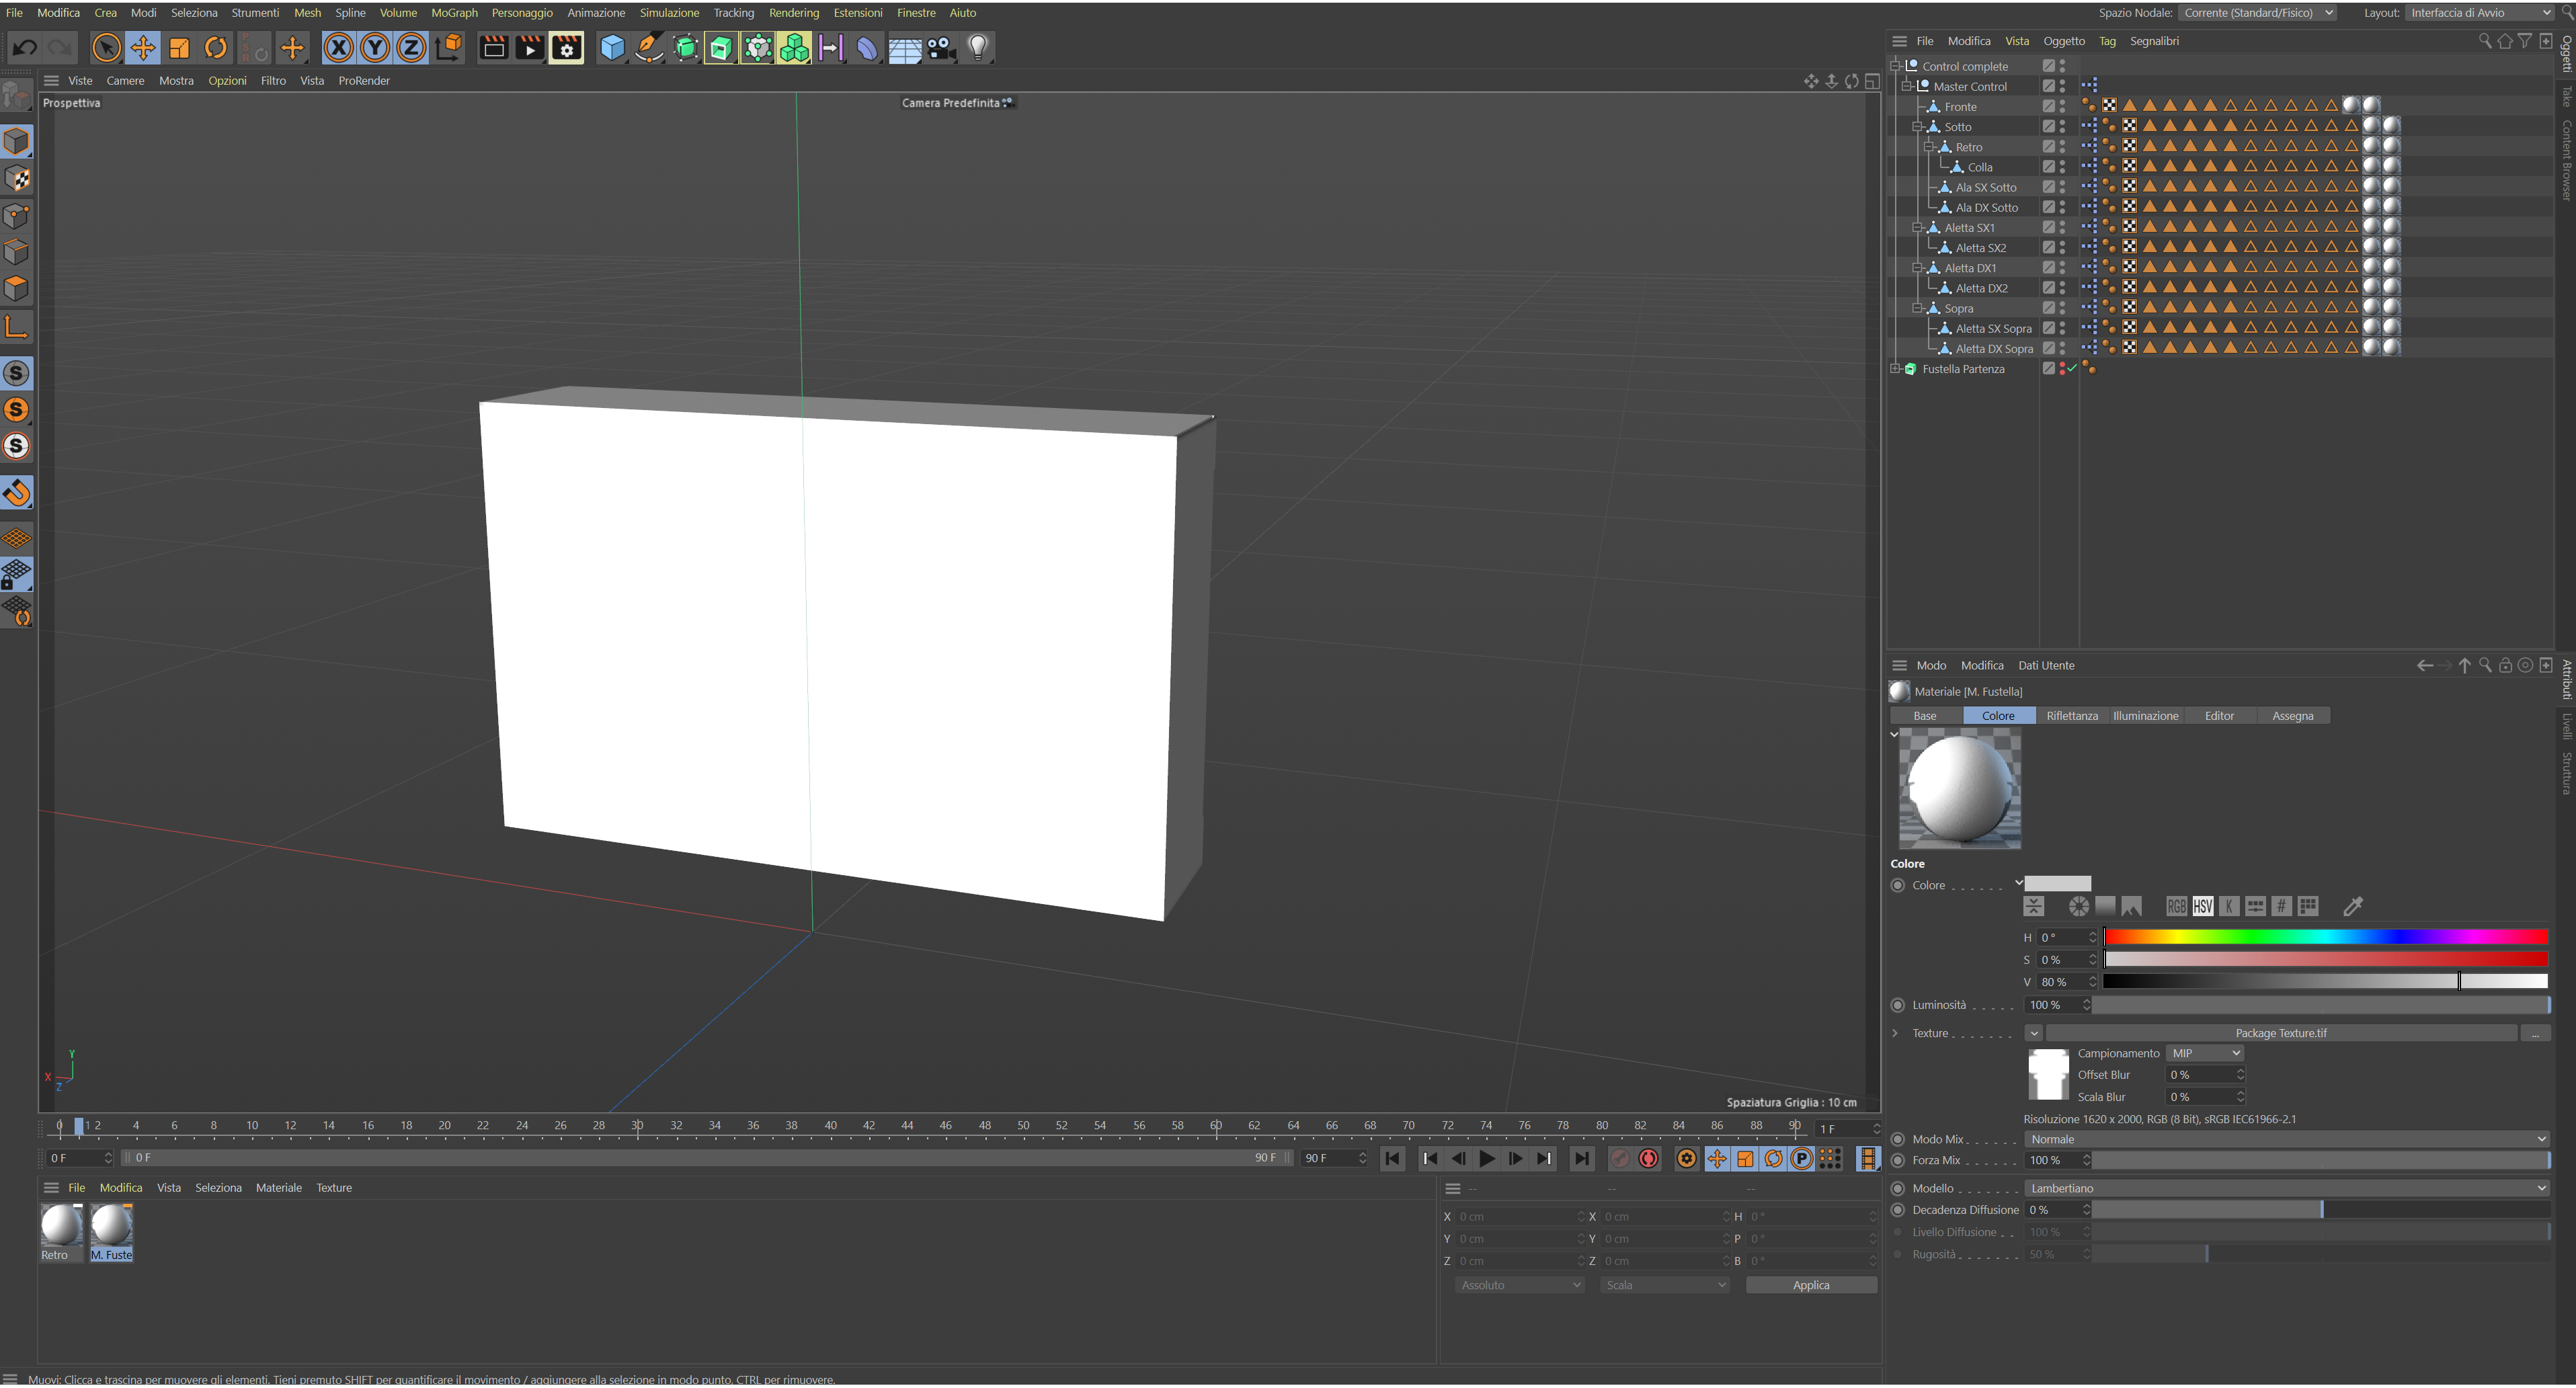
Task: Add a Light object with bulb icon
Action: coord(978,48)
